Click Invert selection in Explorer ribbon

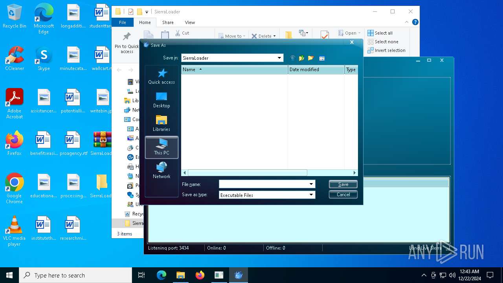(386, 50)
